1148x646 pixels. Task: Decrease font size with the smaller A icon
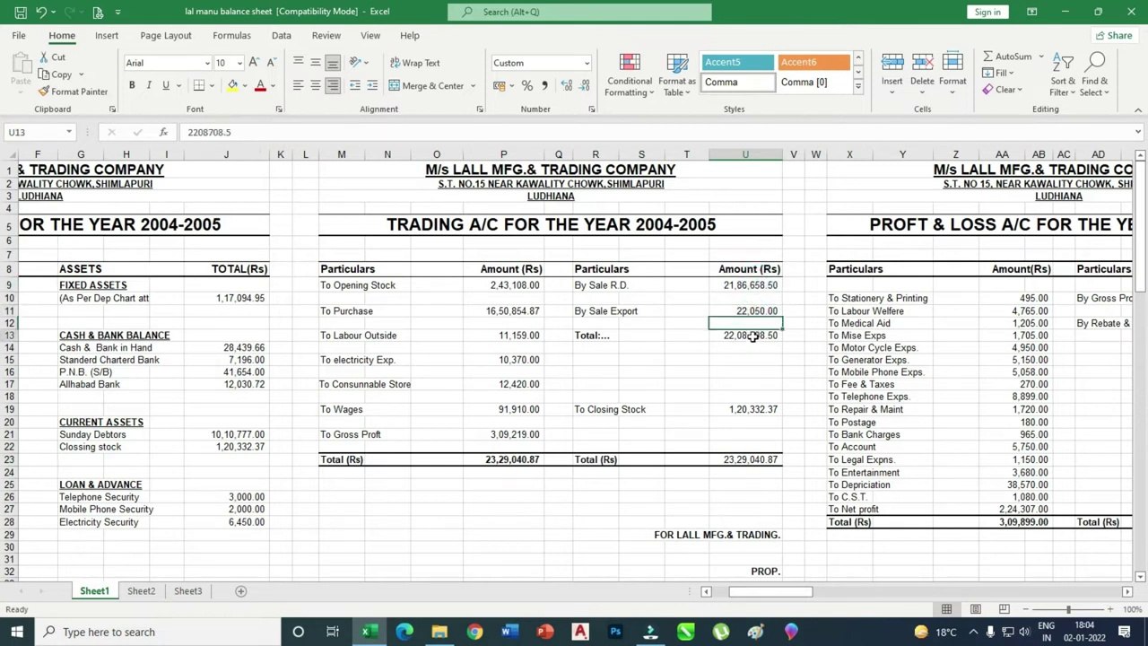[x=271, y=63]
